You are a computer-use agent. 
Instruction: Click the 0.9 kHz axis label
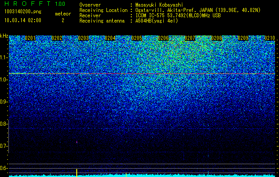(4, 102)
